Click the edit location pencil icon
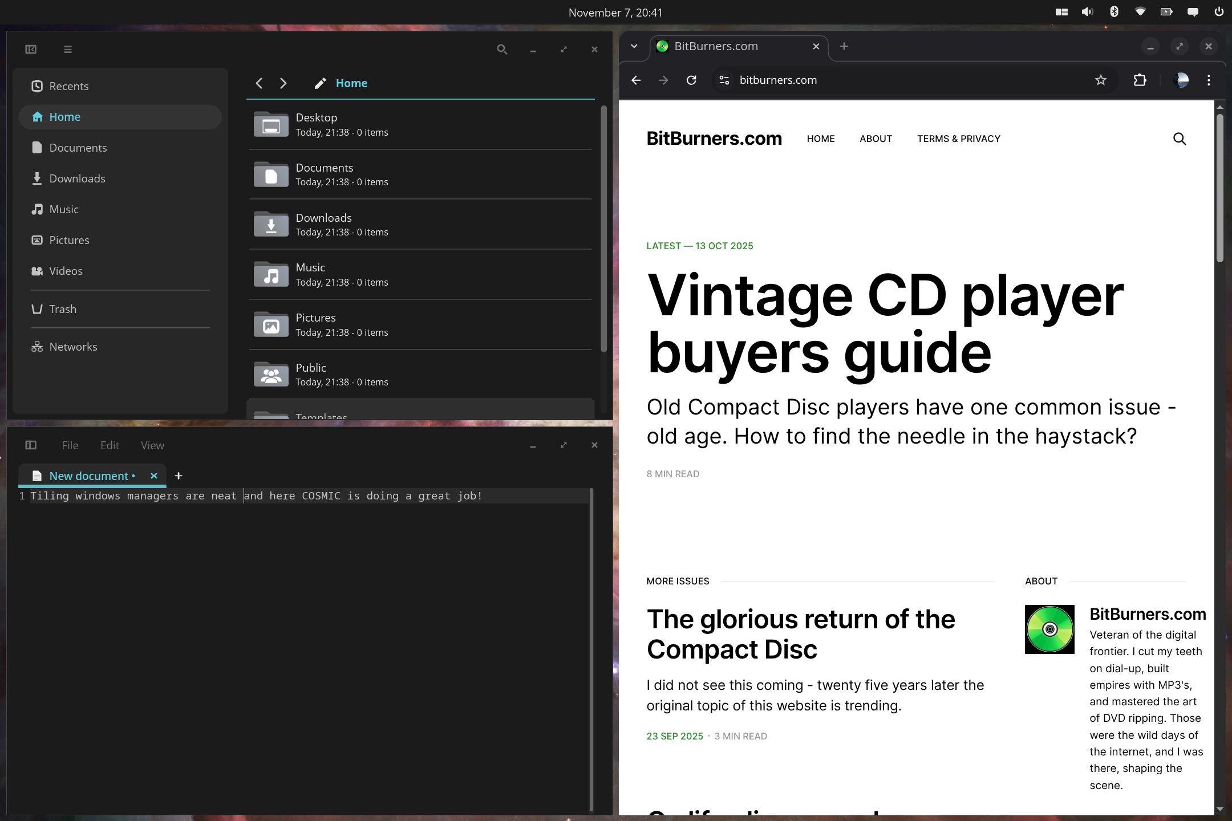Viewport: 1232px width, 821px height. pos(320,83)
